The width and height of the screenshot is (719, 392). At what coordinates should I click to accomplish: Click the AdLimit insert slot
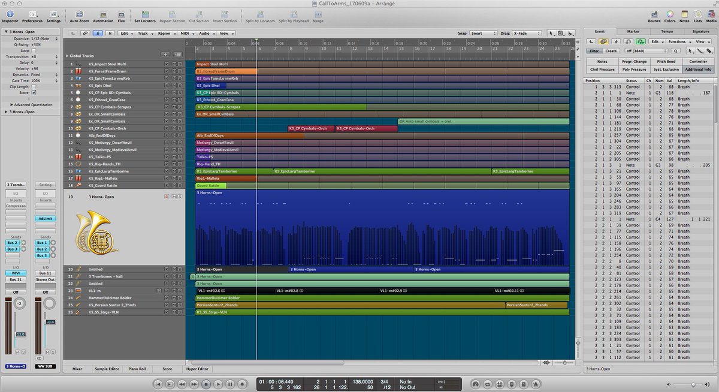coord(44,219)
